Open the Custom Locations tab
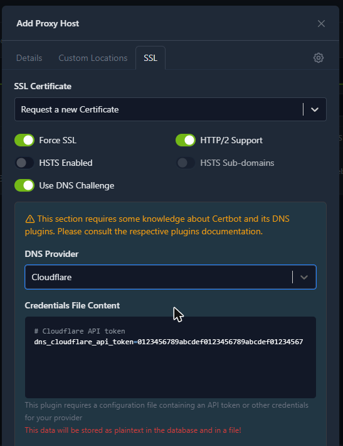Screen dimensions: 343x446 pos(93,58)
